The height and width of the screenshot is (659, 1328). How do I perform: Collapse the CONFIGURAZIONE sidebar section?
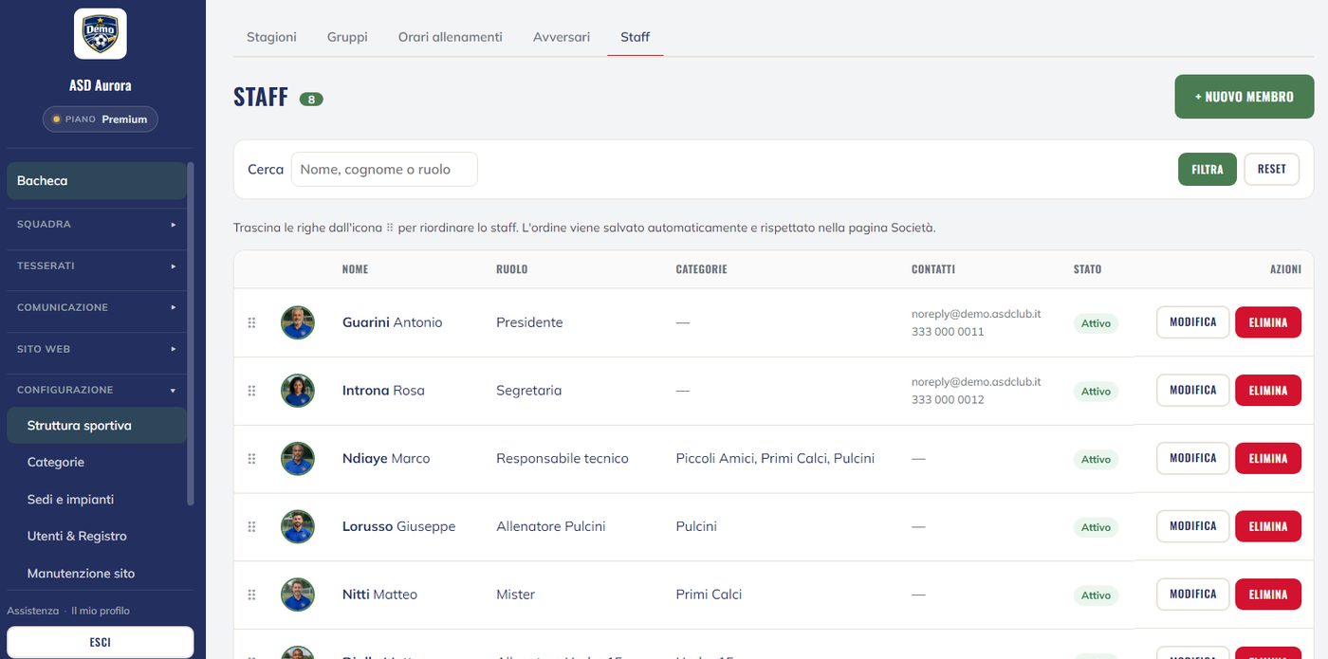pyautogui.click(x=97, y=390)
